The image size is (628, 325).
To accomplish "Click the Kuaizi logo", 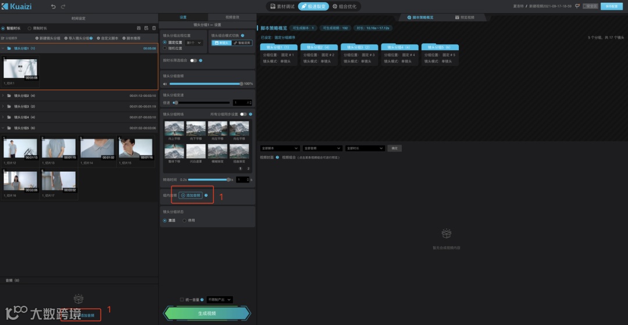I will coord(17,6).
